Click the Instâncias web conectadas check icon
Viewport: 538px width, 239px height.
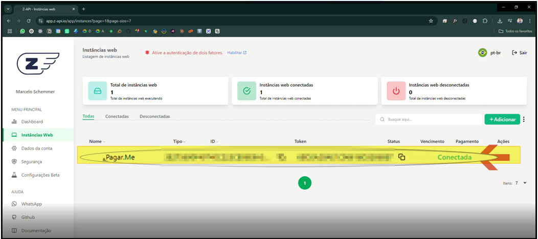pos(246,91)
